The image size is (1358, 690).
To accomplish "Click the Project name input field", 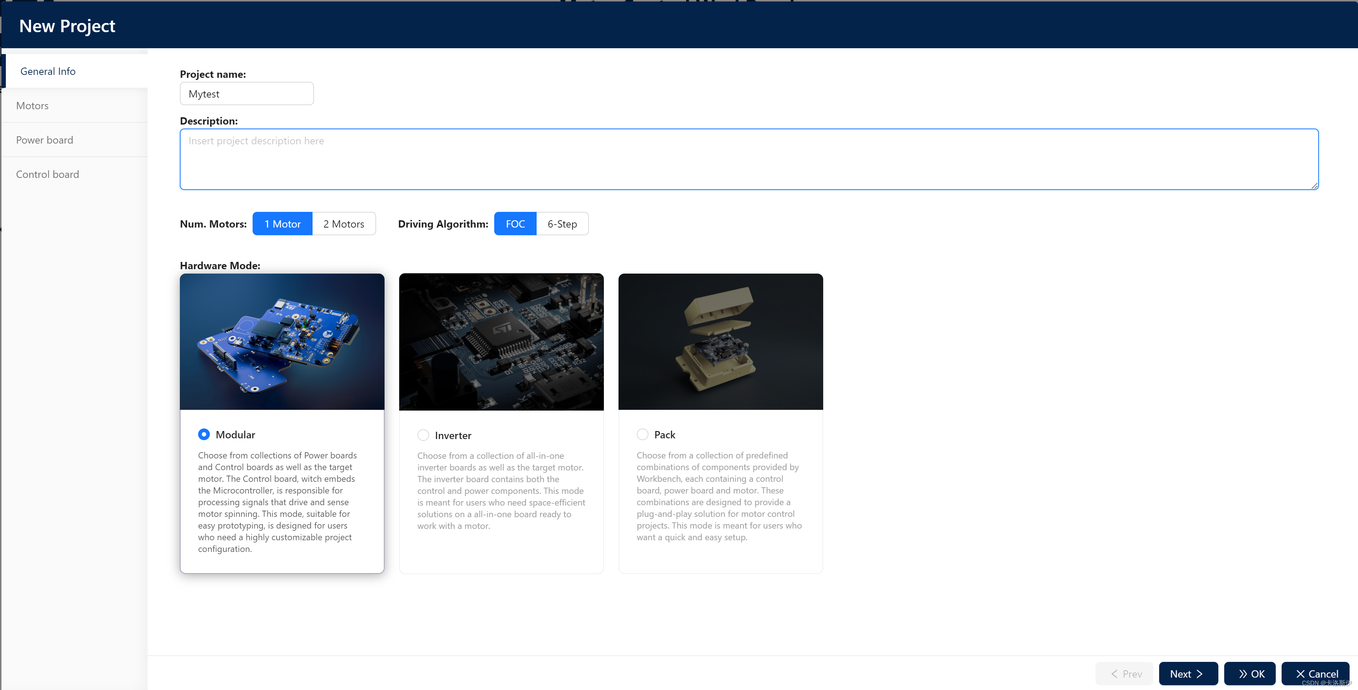I will tap(247, 94).
